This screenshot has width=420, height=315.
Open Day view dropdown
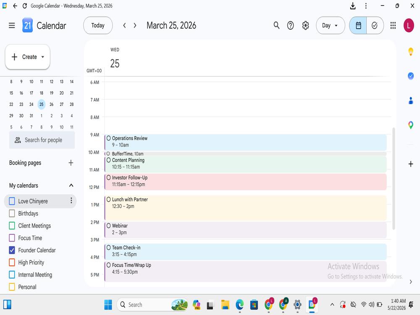(330, 26)
